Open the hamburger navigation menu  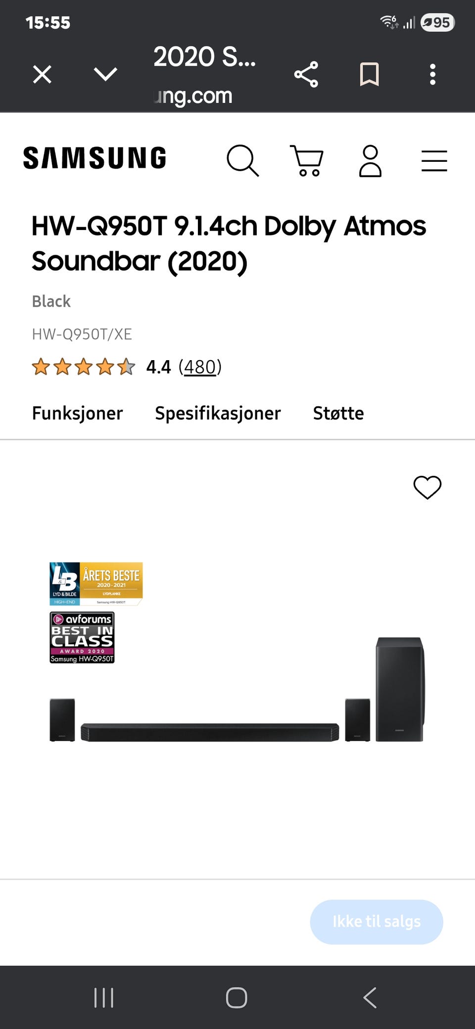434,161
